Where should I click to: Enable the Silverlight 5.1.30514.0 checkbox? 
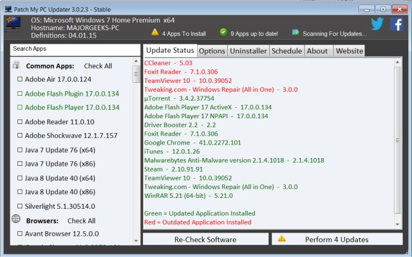[x=19, y=206]
